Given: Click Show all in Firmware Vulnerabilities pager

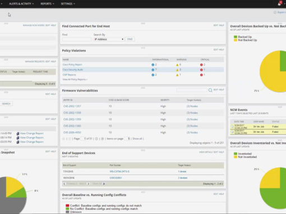Looking at the screenshot, I should (x=137, y=139).
